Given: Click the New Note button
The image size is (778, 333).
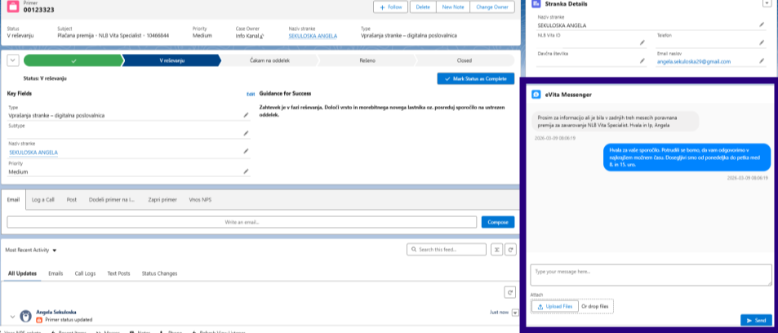Looking at the screenshot, I should (452, 7).
